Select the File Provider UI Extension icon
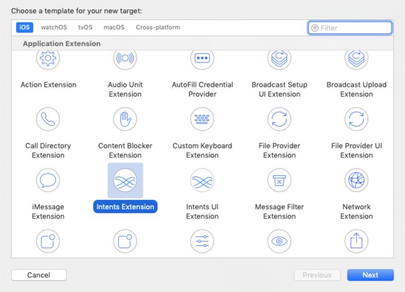 click(x=356, y=119)
